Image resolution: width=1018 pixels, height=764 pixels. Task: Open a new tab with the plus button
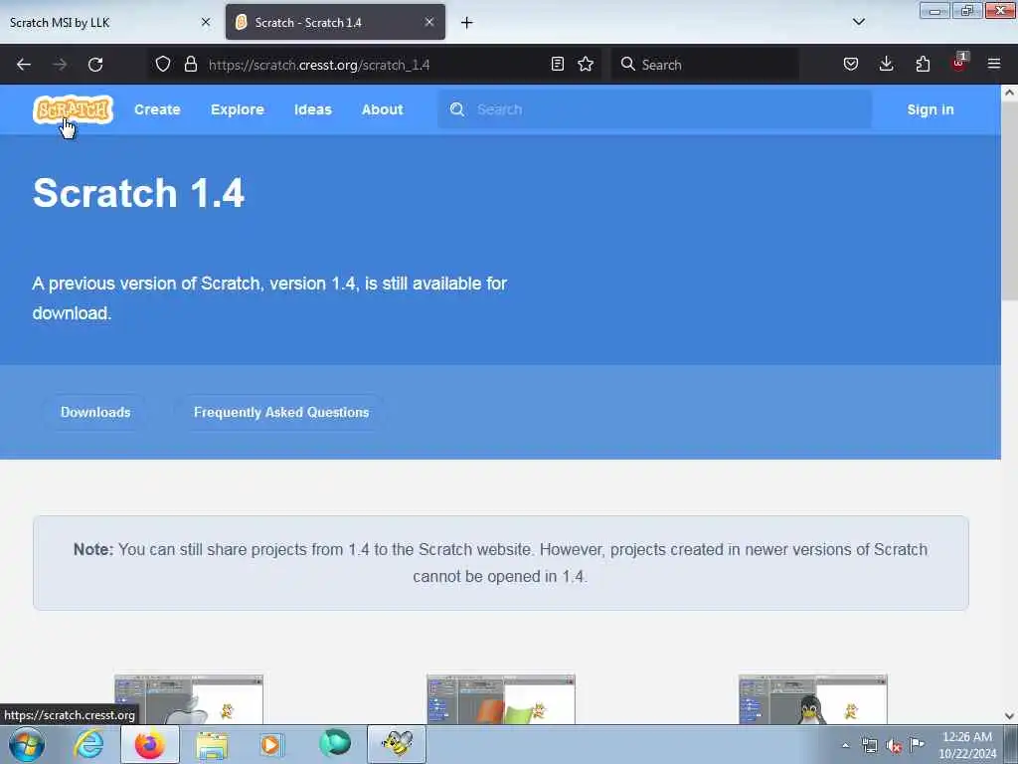(x=467, y=23)
